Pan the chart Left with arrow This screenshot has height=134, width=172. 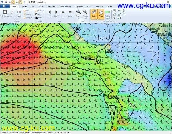point(49,13)
